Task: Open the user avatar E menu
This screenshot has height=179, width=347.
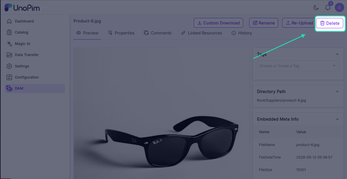Action: [339, 7]
